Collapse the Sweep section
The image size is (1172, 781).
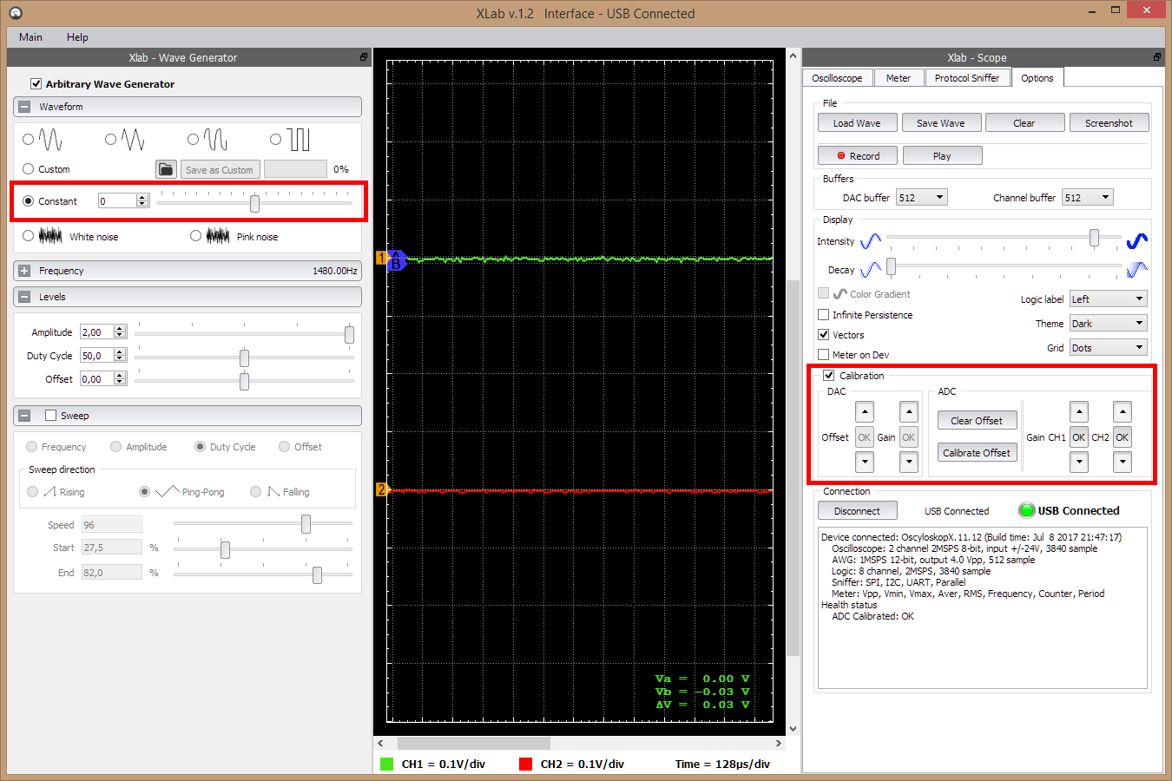[x=24, y=416]
